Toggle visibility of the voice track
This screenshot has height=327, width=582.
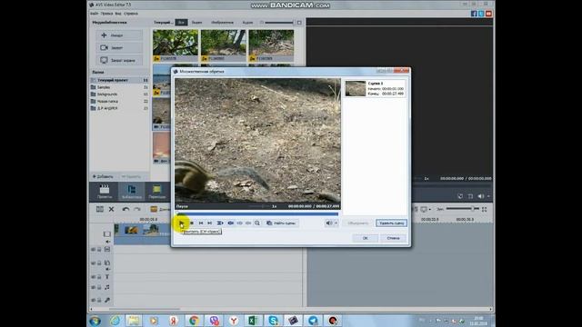click(x=93, y=300)
